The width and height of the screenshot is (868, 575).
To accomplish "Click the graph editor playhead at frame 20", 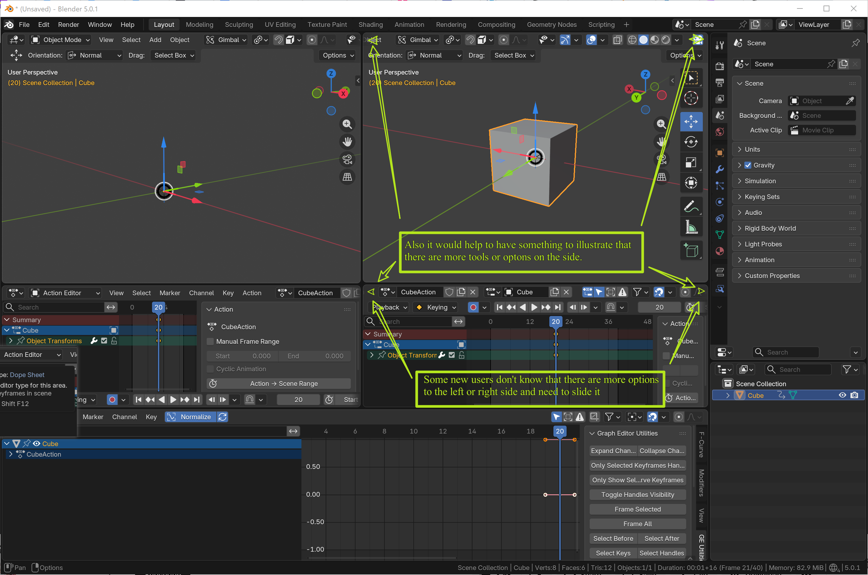I will 560,431.
